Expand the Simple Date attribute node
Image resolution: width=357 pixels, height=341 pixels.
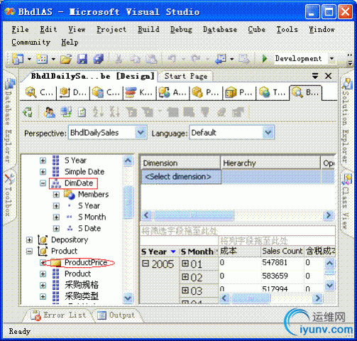pyautogui.click(x=43, y=172)
